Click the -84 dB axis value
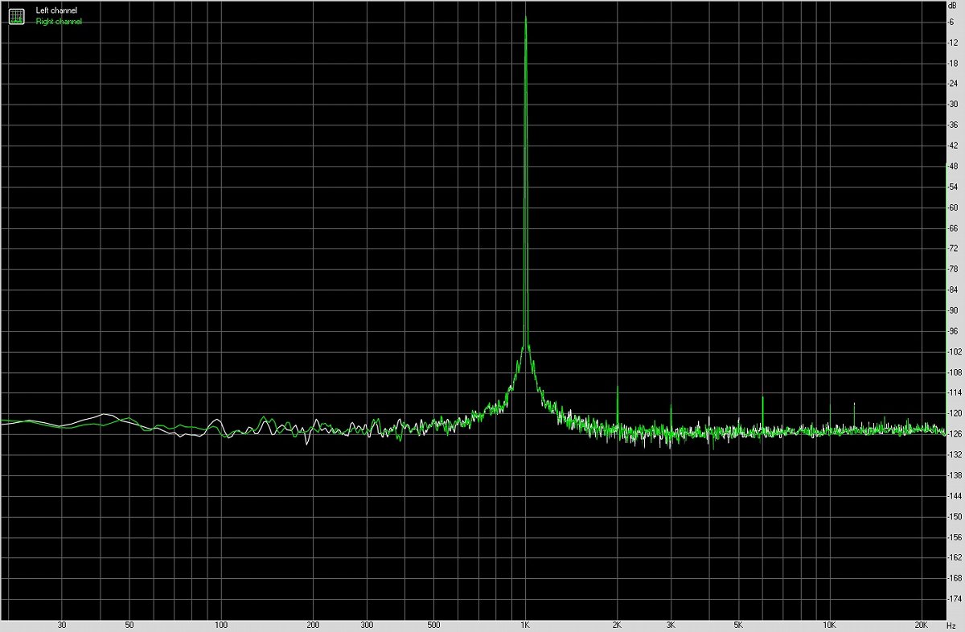 (953, 289)
